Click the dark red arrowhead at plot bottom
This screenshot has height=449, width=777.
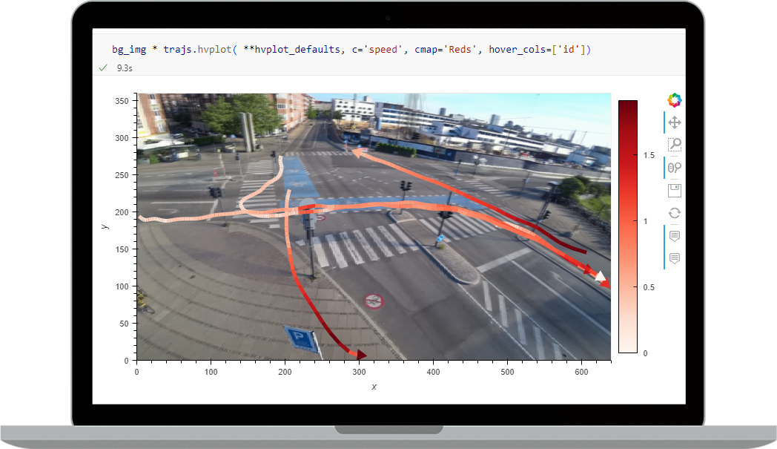[360, 355]
